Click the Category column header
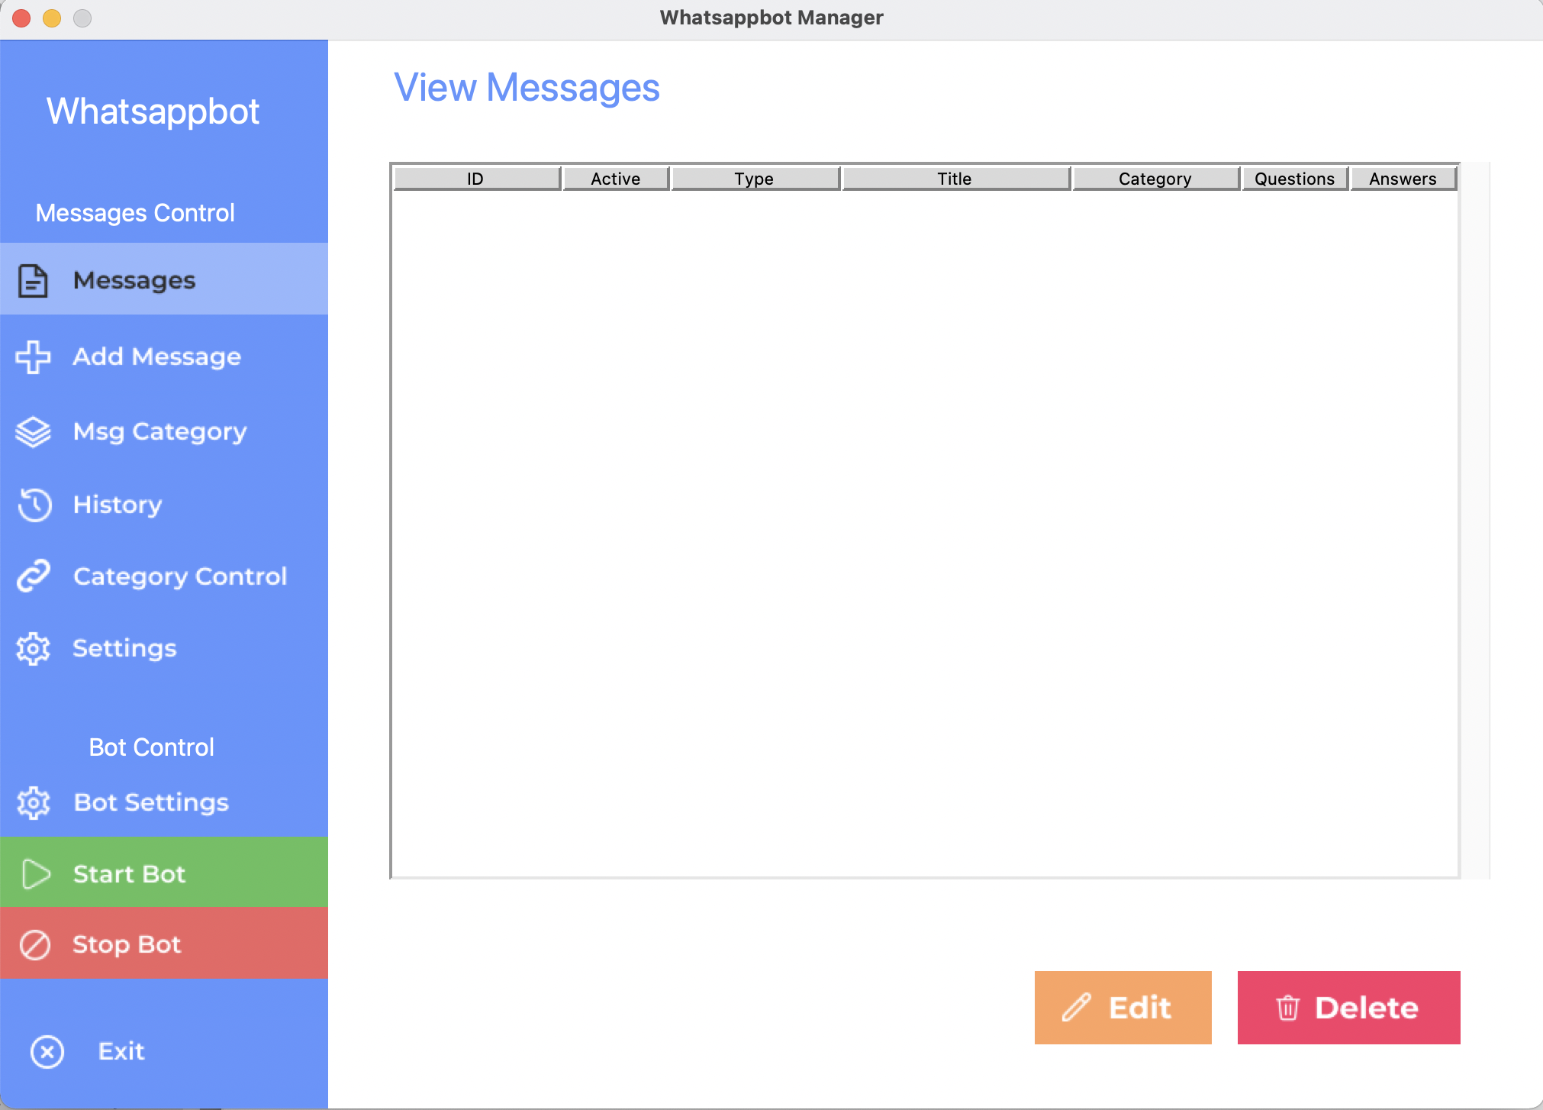The image size is (1543, 1110). click(1155, 179)
